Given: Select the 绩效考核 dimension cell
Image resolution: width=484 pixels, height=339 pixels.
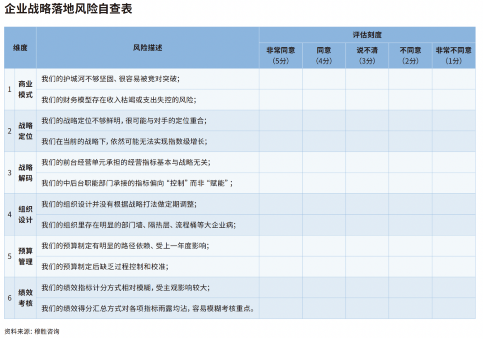Looking at the screenshot, I should [26, 298].
